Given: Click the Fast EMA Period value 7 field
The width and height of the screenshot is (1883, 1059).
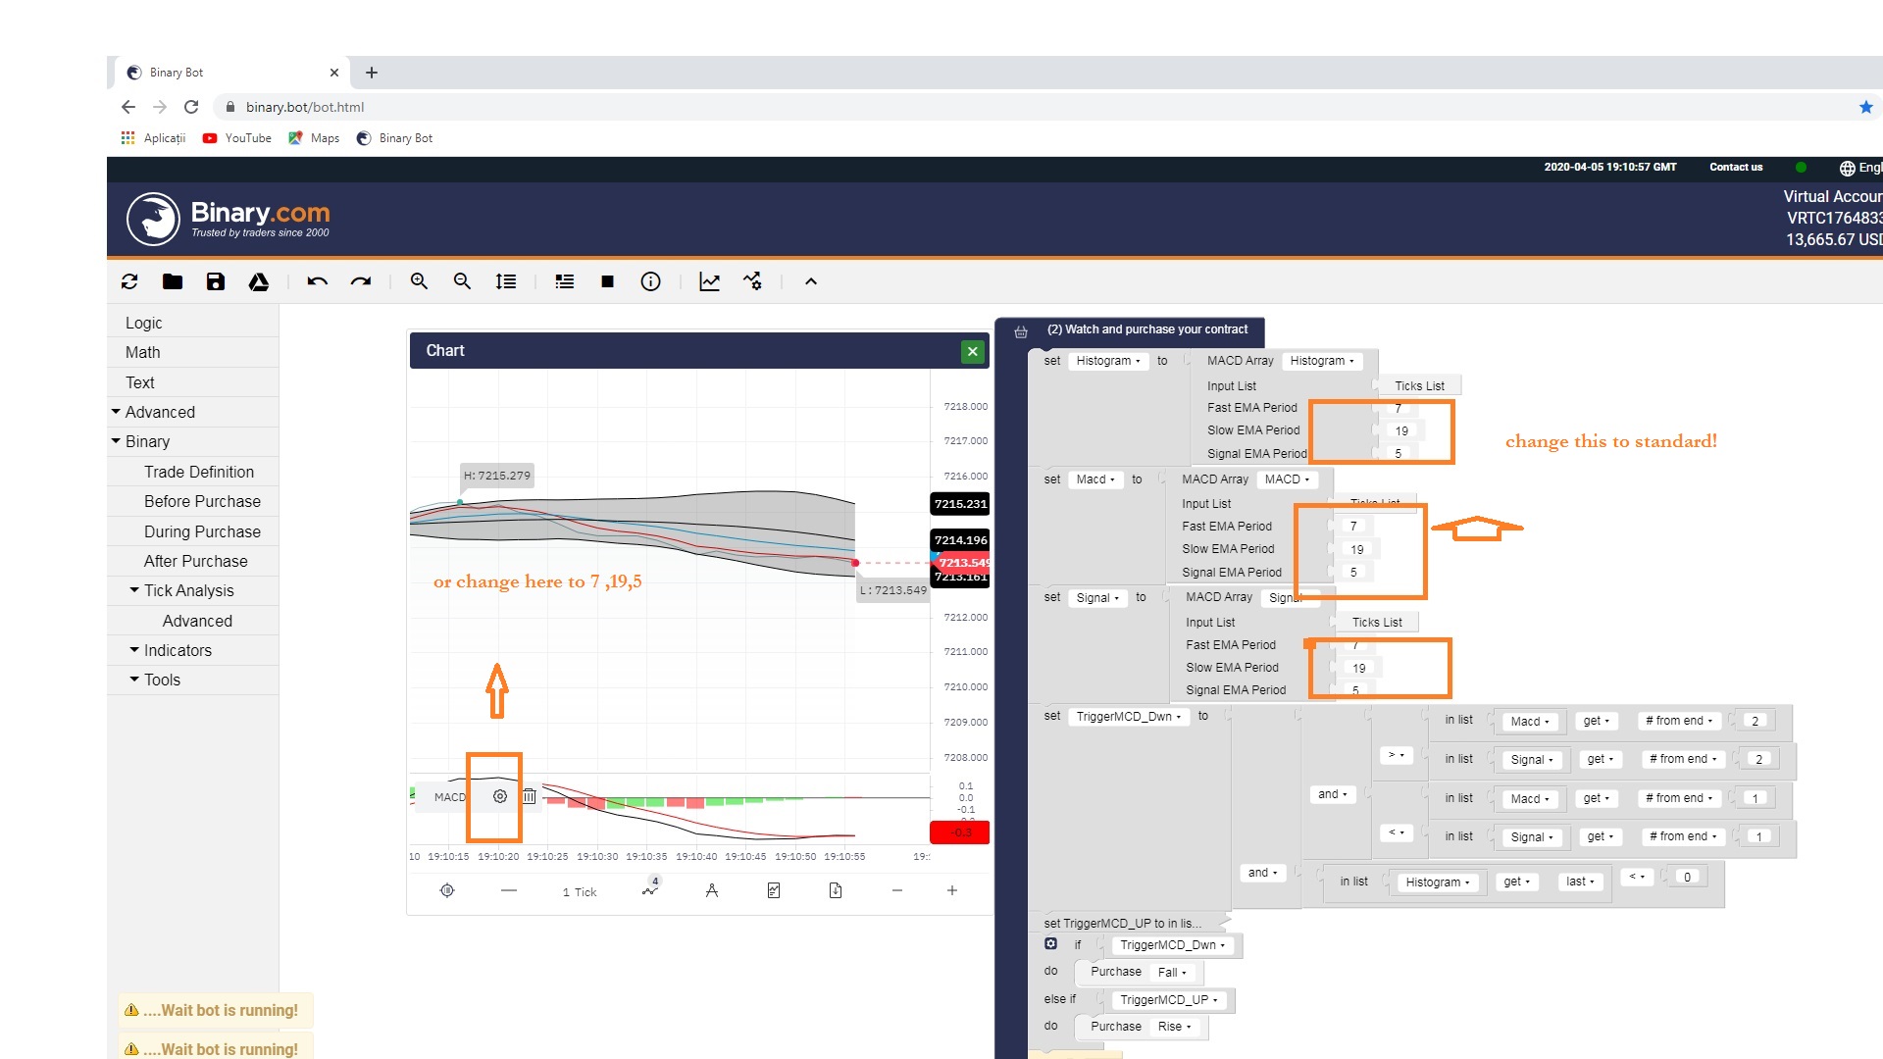Looking at the screenshot, I should coord(1398,408).
